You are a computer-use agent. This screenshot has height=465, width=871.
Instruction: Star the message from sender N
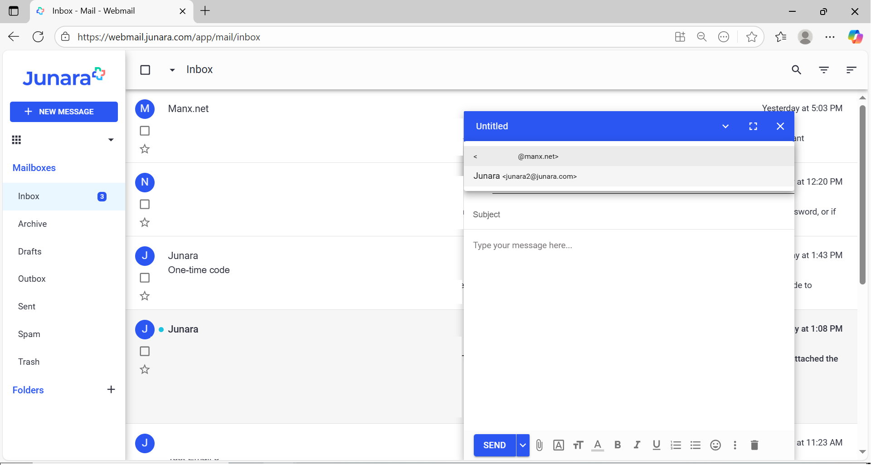pyautogui.click(x=145, y=222)
